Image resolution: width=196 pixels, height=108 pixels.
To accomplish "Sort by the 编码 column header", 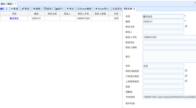I will click(x=36, y=14).
